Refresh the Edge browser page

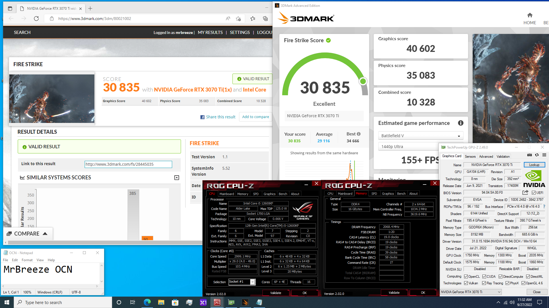click(x=36, y=19)
